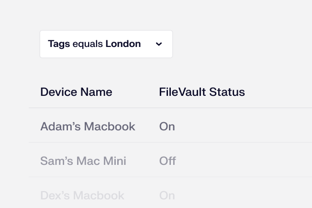This screenshot has height=208, width=312.
Task: Sort by the Device Name column header
Action: 76,92
